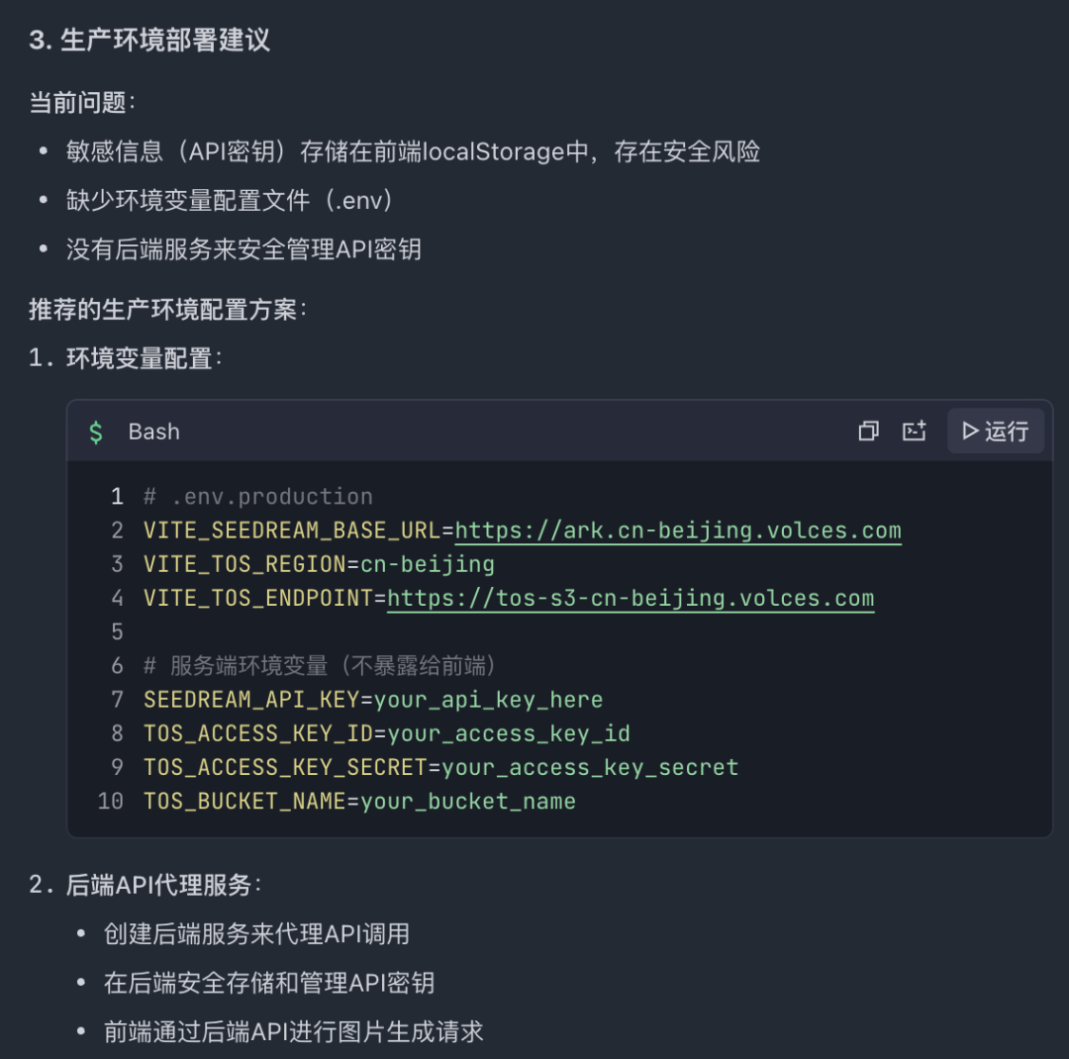Open the ark.cn-beijing.volces.com link
The height and width of the screenshot is (1059, 1069).
678,530
